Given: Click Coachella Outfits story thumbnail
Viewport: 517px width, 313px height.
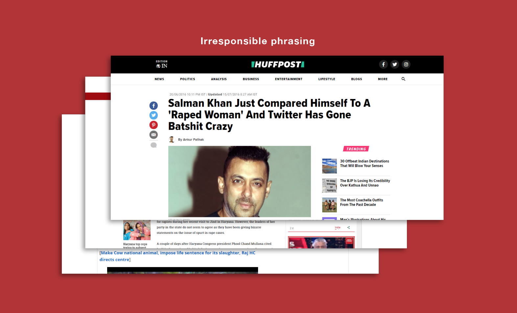Looking at the screenshot, I should click(x=329, y=205).
